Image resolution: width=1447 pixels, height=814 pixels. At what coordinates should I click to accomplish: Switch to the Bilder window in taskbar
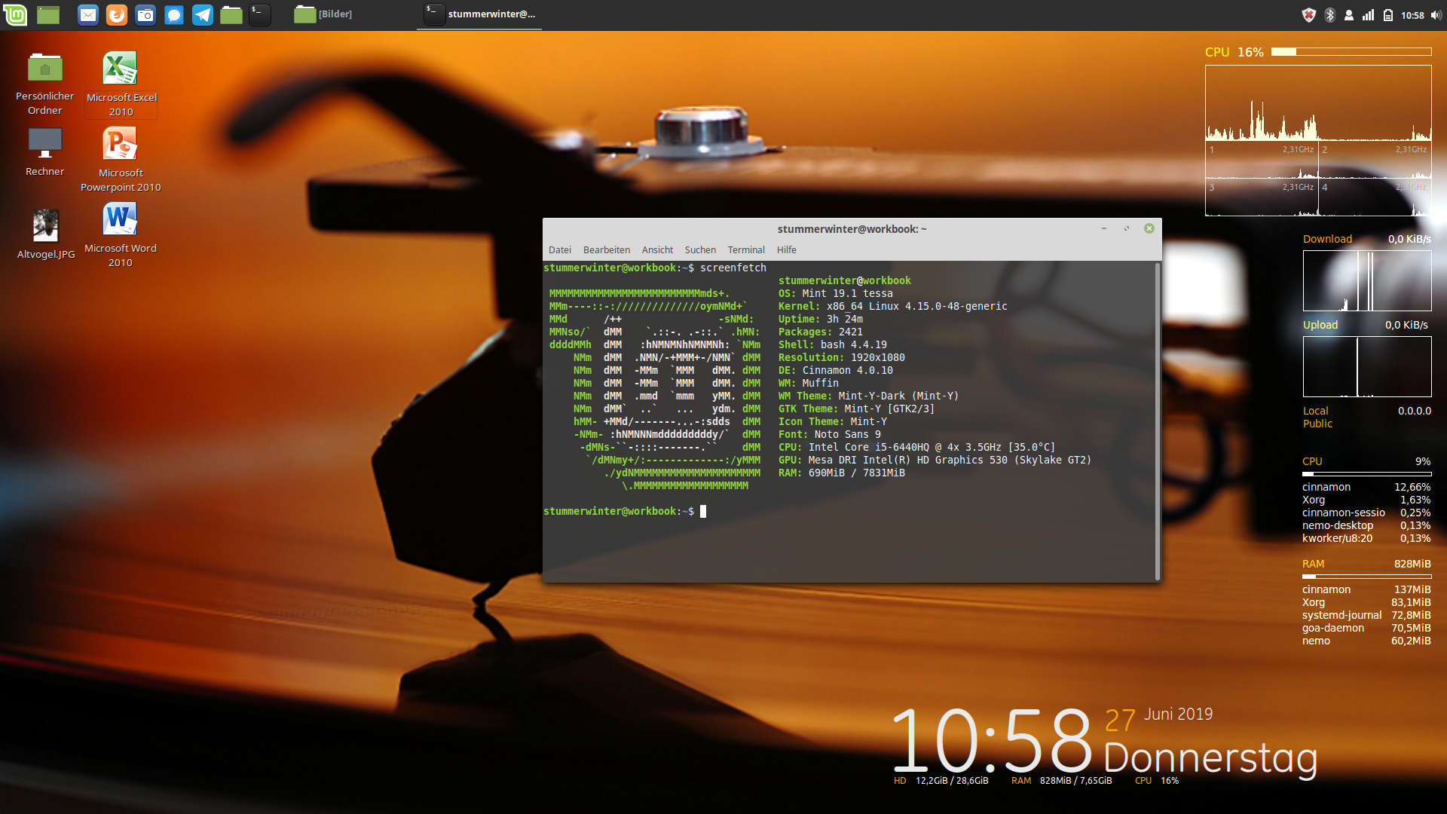pyautogui.click(x=324, y=14)
